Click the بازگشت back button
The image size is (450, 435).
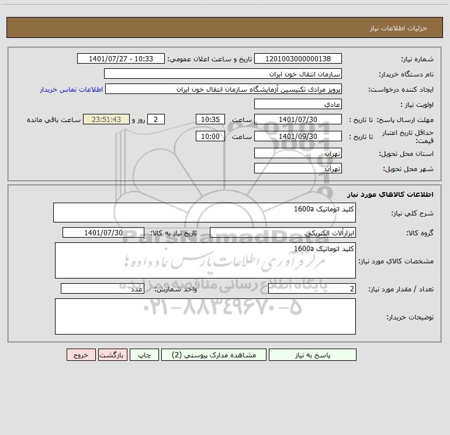(112, 354)
